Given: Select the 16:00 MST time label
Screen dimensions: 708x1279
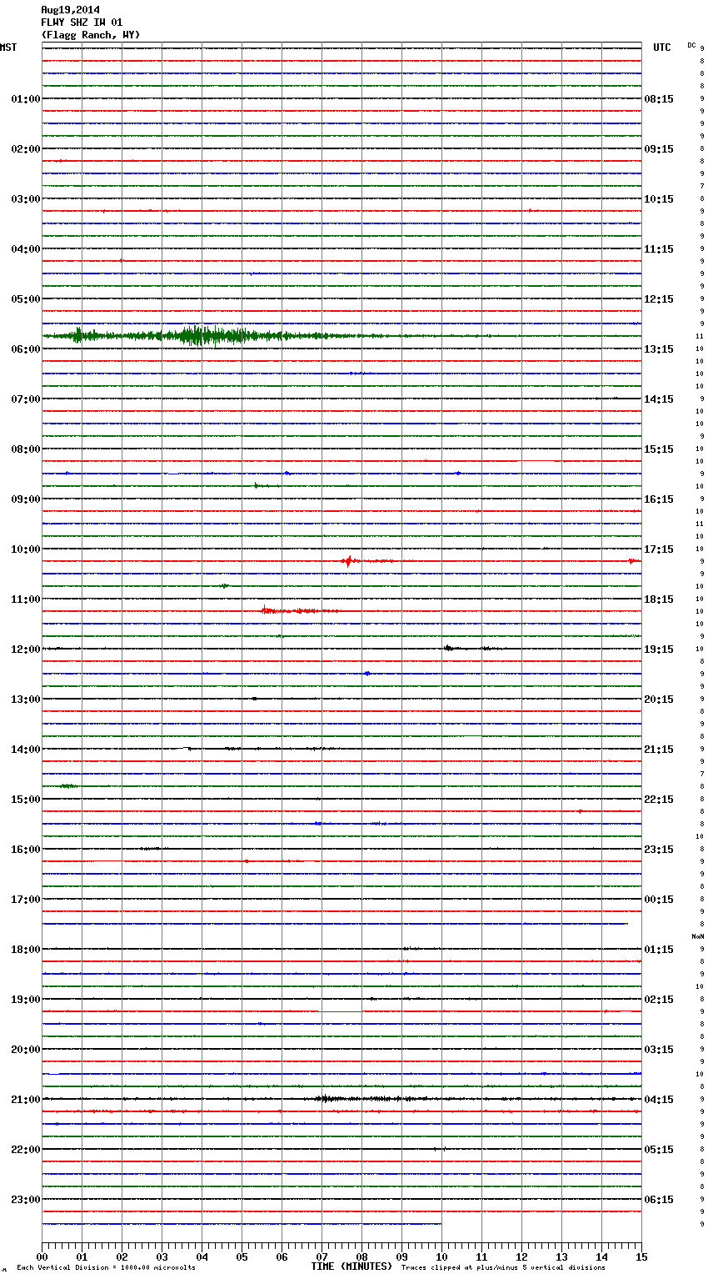Looking at the screenshot, I should pos(25,850).
